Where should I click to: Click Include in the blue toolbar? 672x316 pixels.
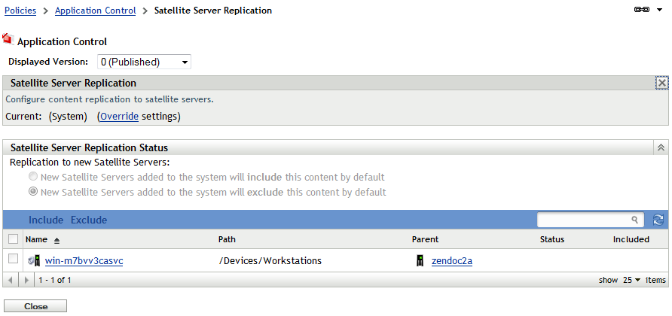46,220
